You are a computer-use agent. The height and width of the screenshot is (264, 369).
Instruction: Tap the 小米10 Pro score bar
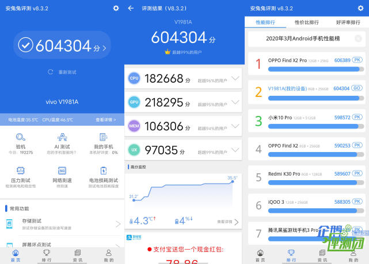pyautogui.click(x=316, y=126)
